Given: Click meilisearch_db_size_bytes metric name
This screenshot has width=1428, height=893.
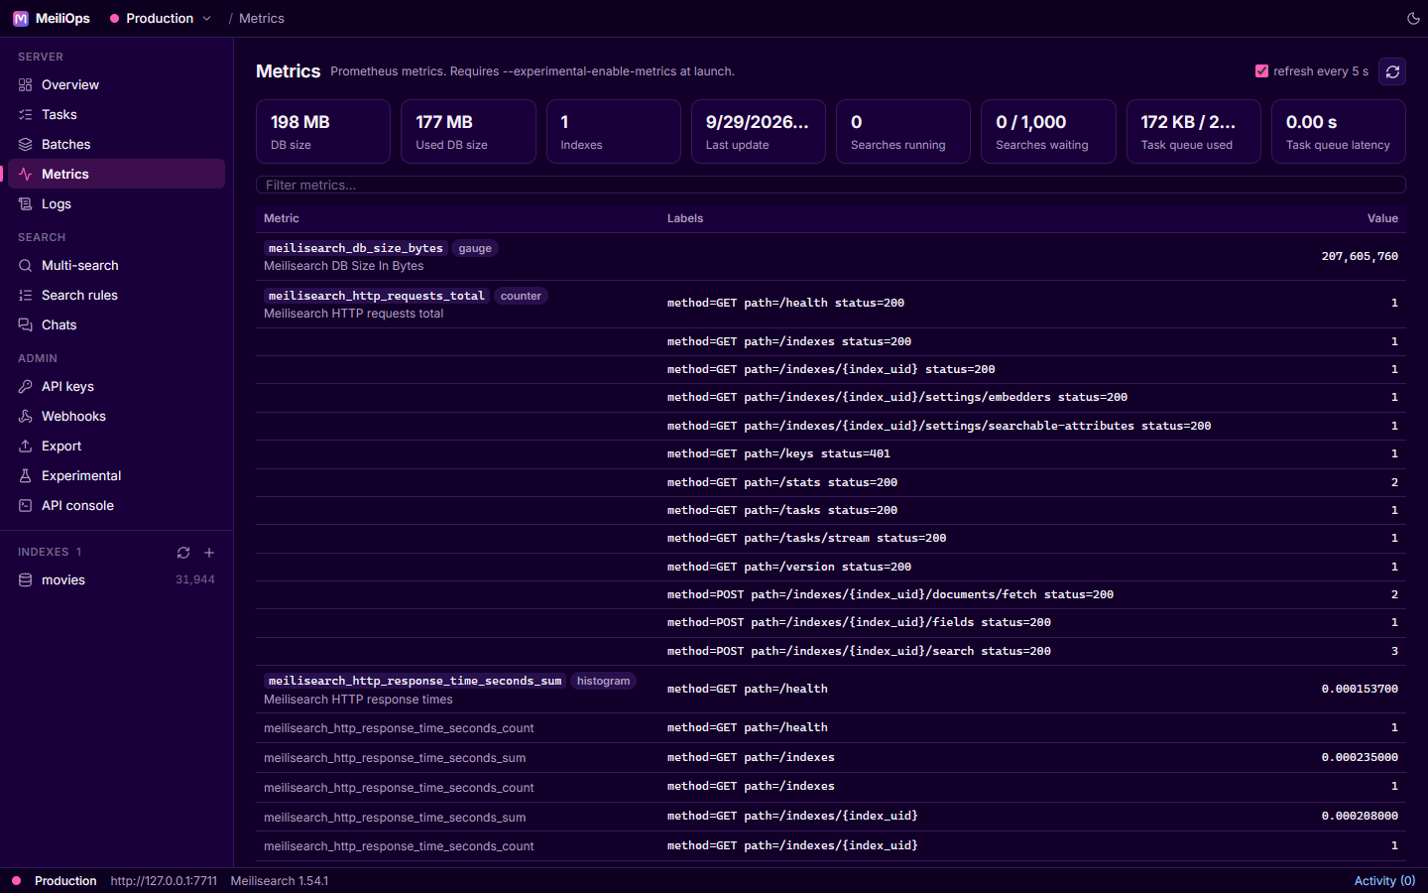Looking at the screenshot, I should [356, 248].
